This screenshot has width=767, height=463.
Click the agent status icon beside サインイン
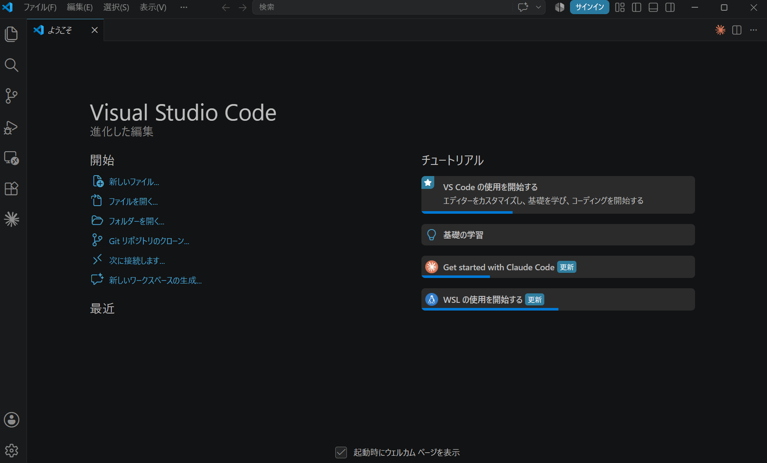click(x=560, y=7)
